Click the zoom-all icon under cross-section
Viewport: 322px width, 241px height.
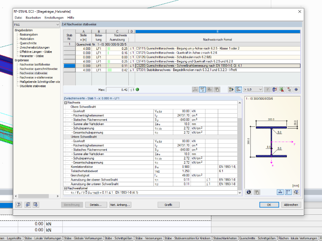[x=296, y=192]
